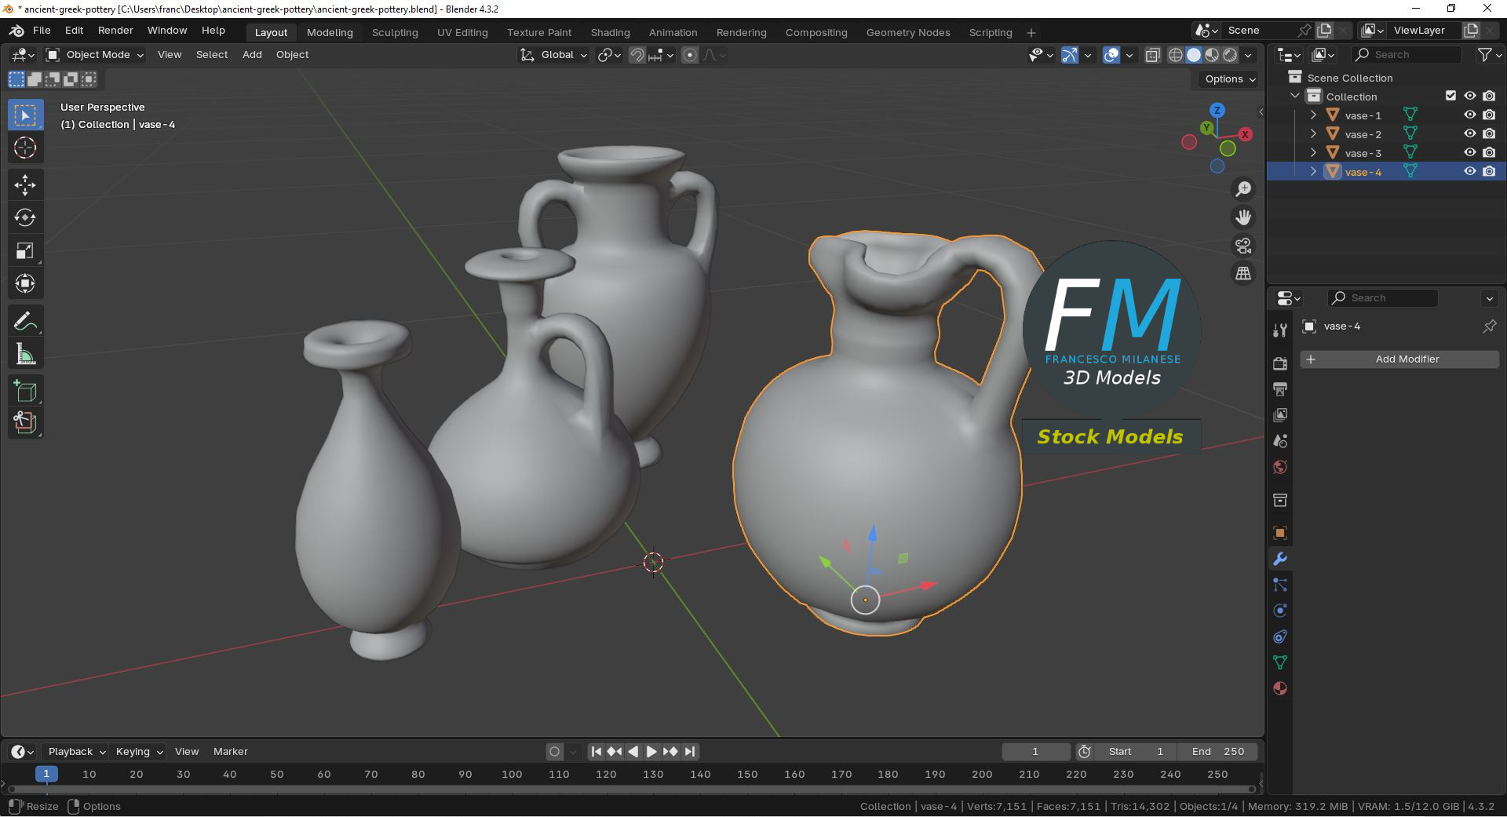Expand the vase-1 tree item
The width and height of the screenshot is (1507, 817).
[1313, 115]
